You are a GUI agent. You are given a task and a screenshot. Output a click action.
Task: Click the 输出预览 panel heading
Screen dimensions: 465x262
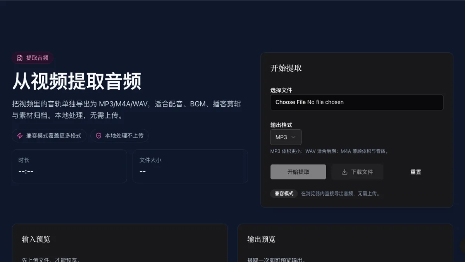(262, 239)
